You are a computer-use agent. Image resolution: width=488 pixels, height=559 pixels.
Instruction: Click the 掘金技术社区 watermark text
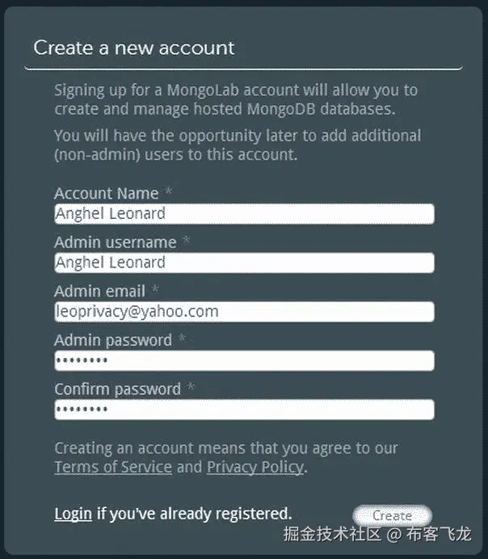331,535
